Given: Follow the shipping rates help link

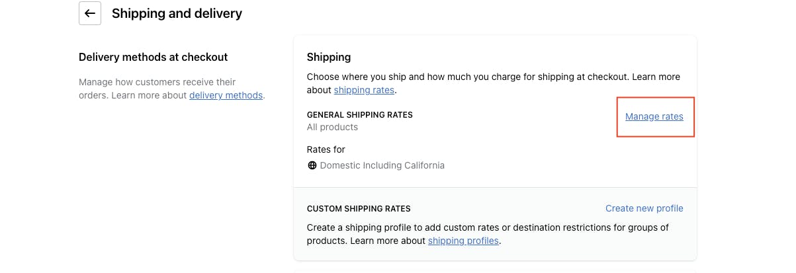Looking at the screenshot, I should 364,90.
